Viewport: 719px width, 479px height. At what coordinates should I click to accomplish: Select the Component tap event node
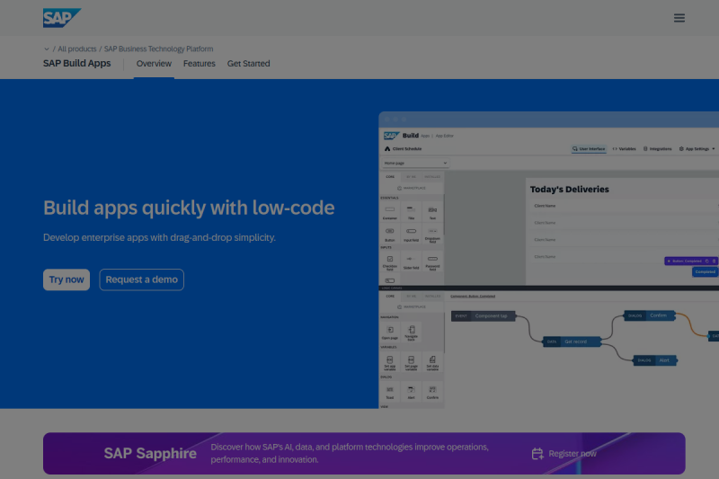pos(484,315)
